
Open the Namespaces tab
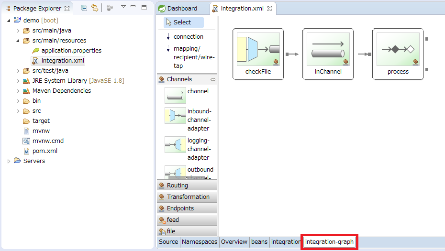point(200,242)
